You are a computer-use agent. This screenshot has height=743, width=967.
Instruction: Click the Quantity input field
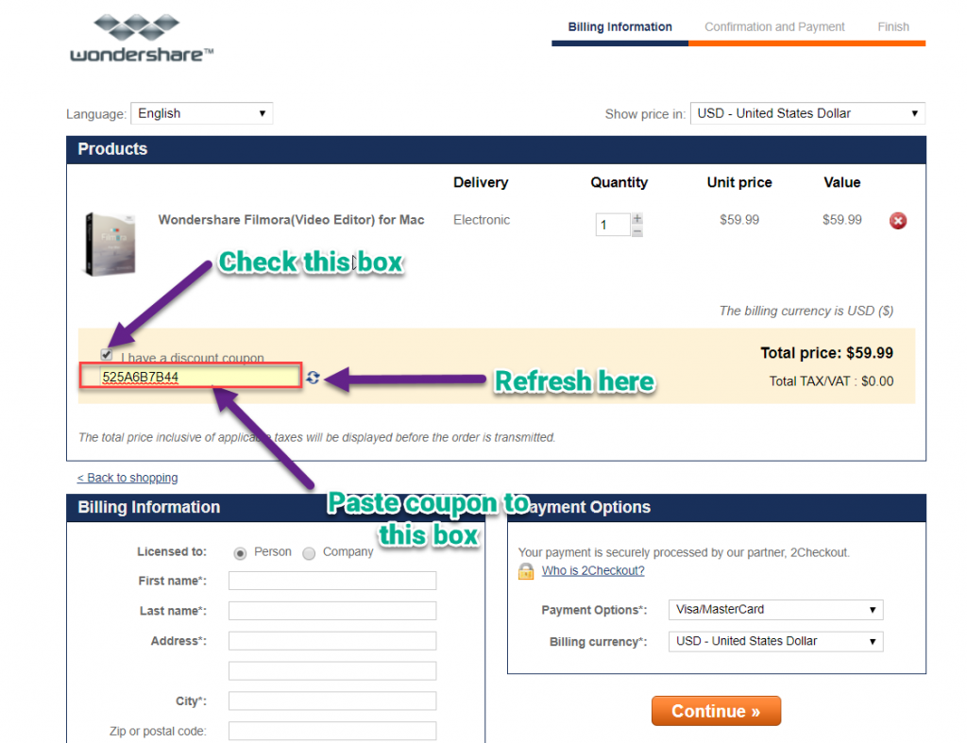click(612, 225)
